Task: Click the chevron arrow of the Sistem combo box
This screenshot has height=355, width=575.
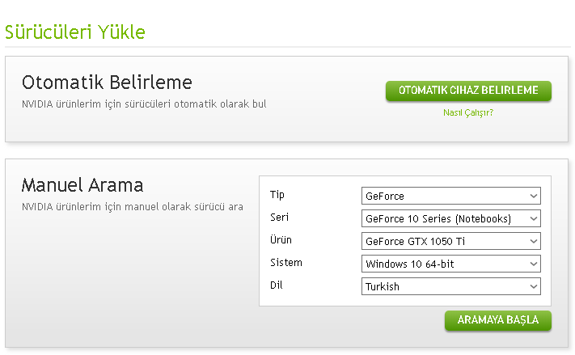Action: [x=533, y=264]
